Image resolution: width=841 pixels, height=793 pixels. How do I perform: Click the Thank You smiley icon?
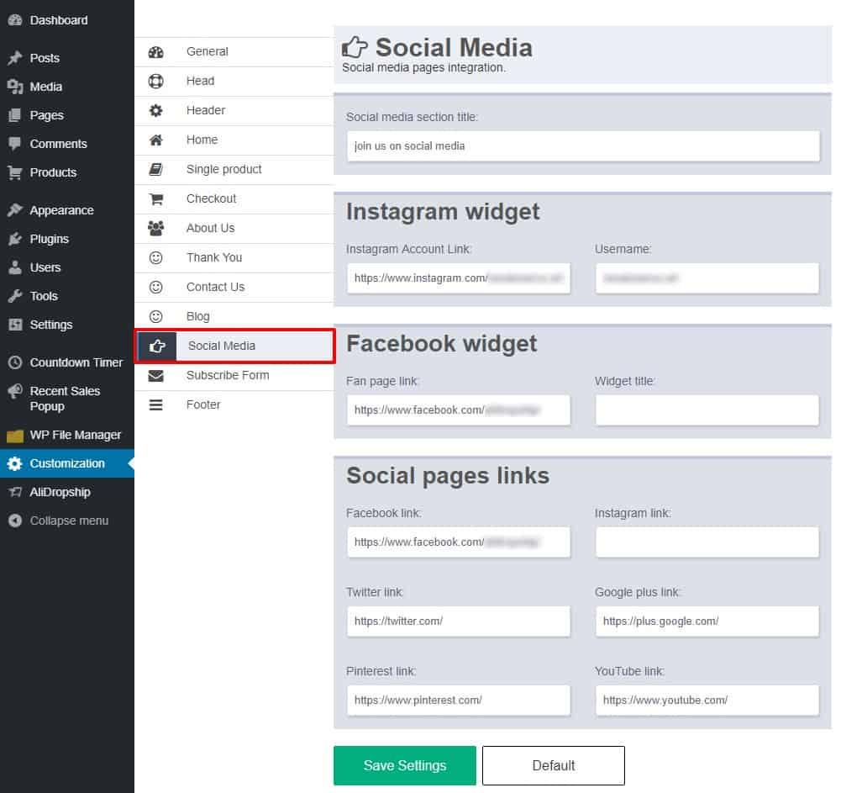[x=156, y=257]
